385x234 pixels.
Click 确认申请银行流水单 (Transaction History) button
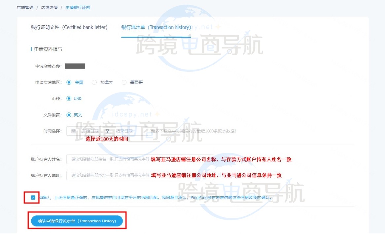click(x=77, y=221)
